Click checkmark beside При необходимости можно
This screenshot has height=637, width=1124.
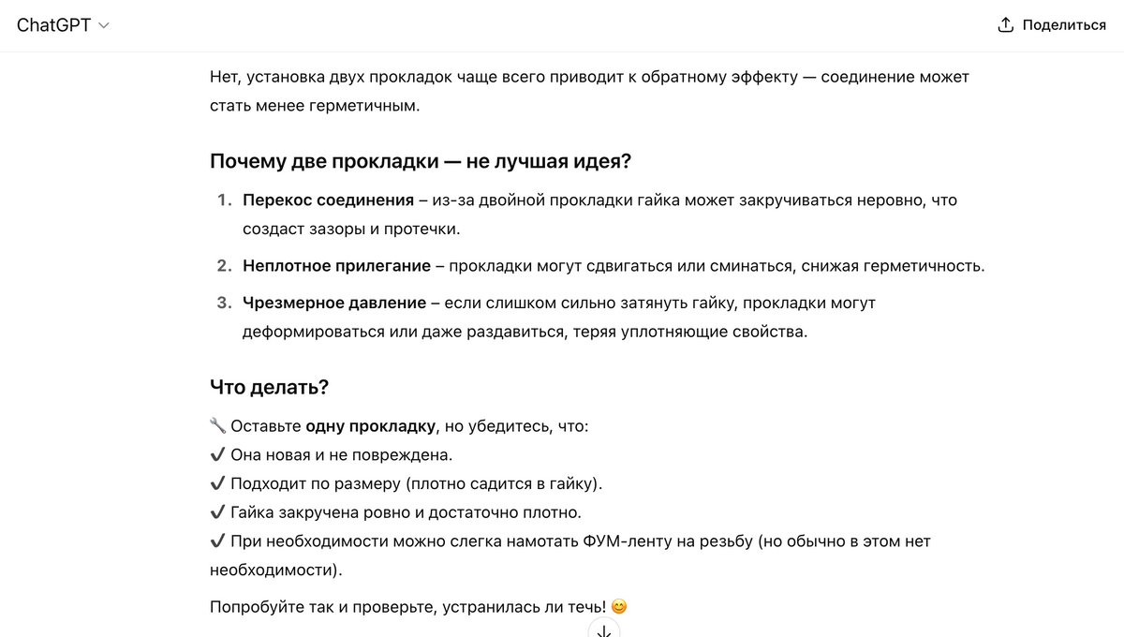coord(217,541)
